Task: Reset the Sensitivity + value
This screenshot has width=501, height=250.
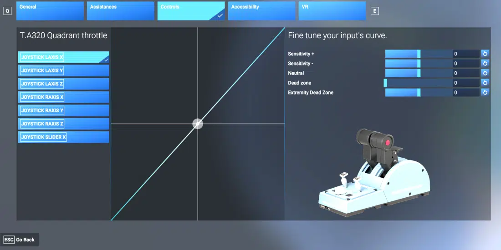Action: [x=485, y=54]
